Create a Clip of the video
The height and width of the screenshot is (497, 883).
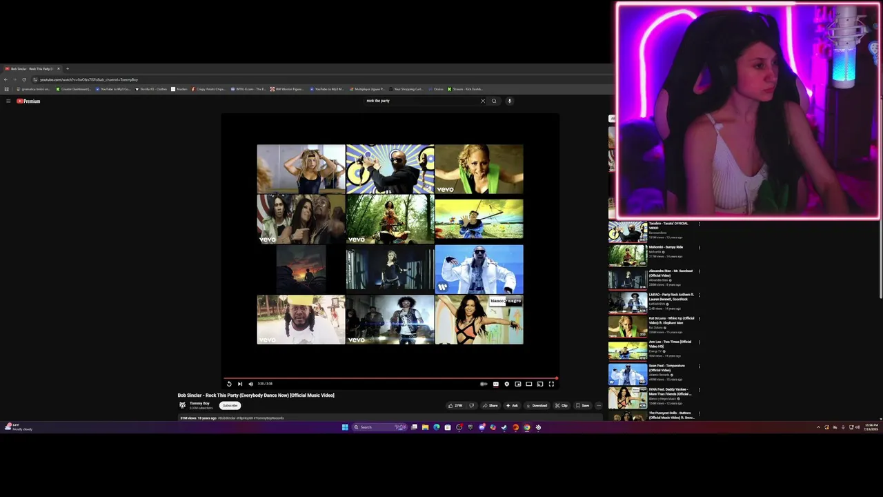coord(562,405)
